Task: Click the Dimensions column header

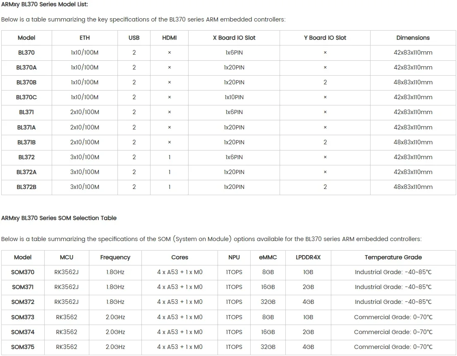Action: pos(413,38)
